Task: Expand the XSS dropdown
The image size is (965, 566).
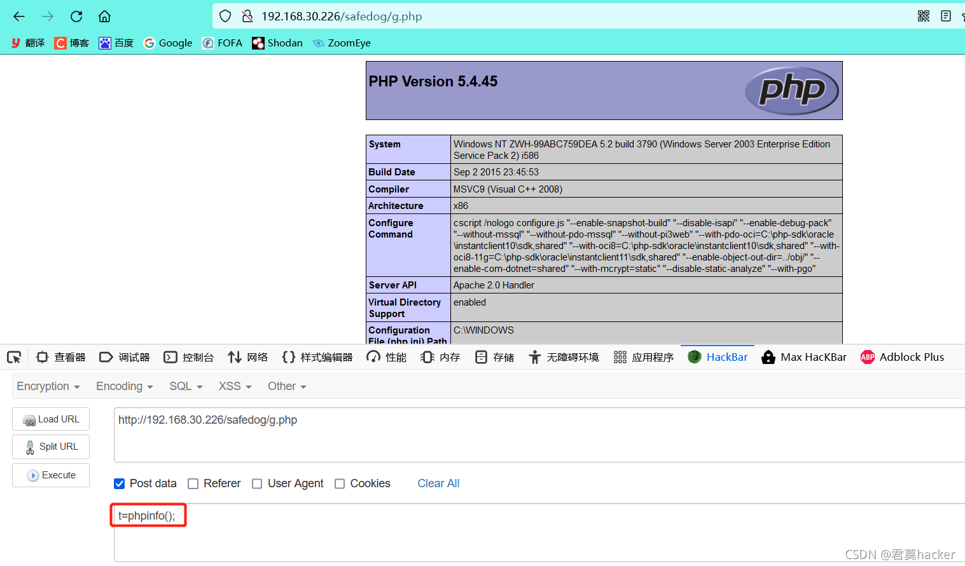Action: pyautogui.click(x=235, y=386)
